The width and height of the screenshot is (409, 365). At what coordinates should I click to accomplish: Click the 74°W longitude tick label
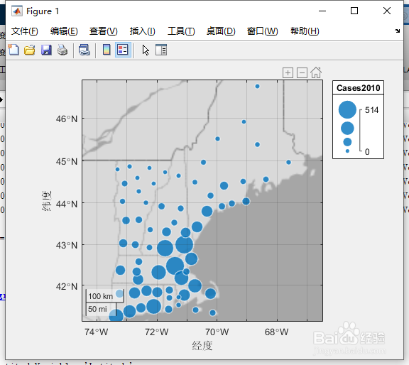(97, 332)
